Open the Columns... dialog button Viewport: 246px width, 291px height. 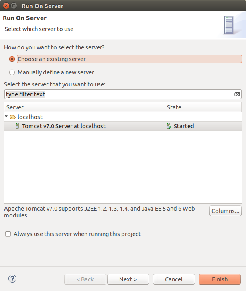point(226,211)
